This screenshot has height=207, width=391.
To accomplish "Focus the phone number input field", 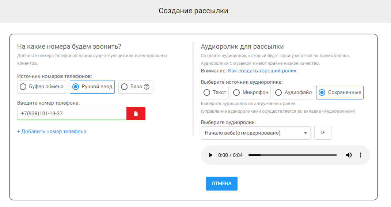I will (72, 114).
